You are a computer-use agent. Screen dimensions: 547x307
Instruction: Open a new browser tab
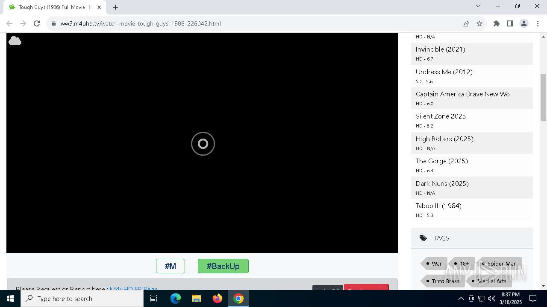(115, 7)
